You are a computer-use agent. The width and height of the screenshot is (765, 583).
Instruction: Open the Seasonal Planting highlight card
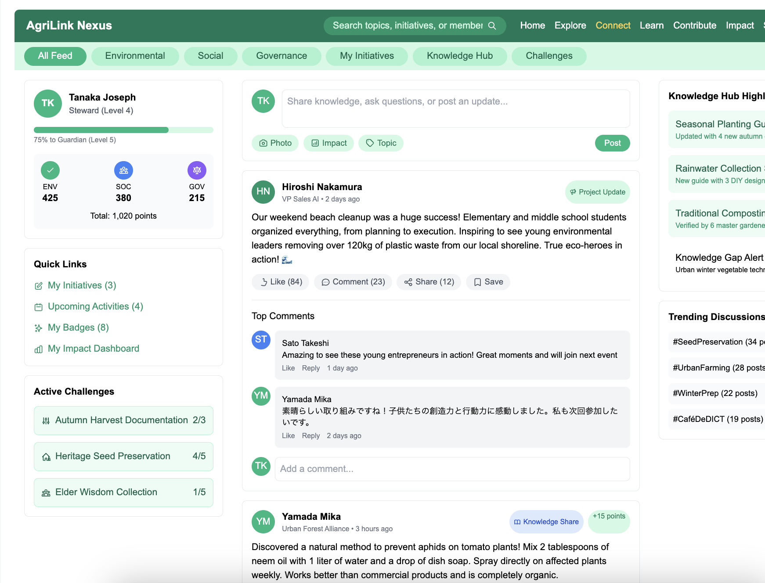717,130
